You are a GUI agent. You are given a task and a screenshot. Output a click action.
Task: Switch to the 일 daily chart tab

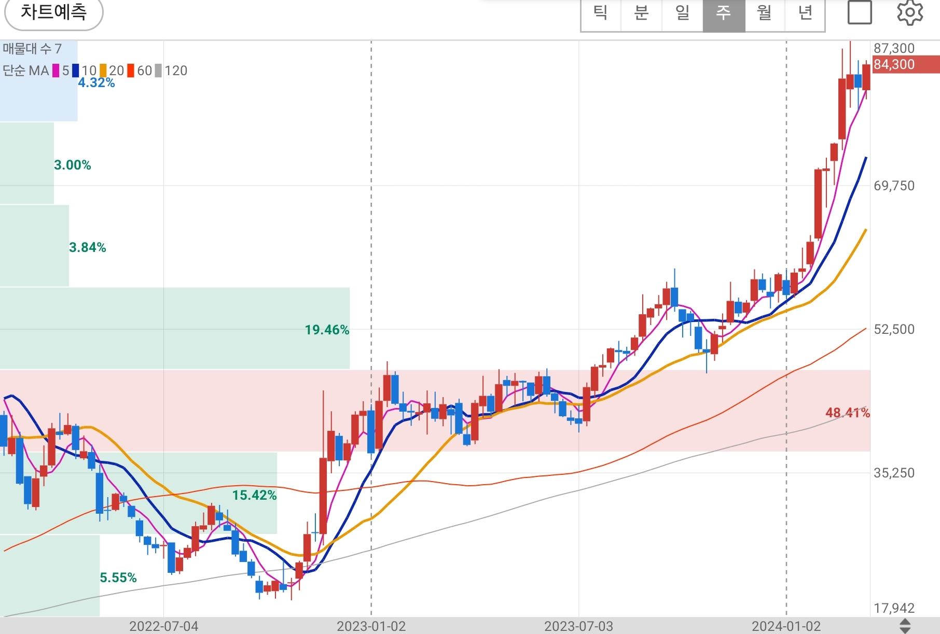click(683, 13)
